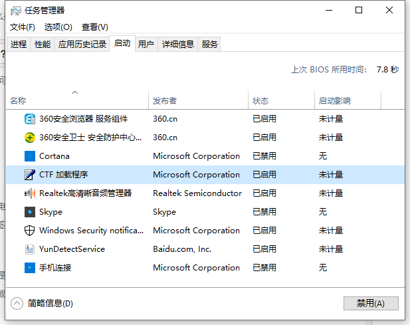Open the 选项(O) menu
410x325 pixels.
58,27
